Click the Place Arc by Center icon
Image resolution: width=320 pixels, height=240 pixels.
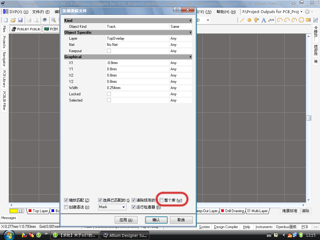pos(280,20)
